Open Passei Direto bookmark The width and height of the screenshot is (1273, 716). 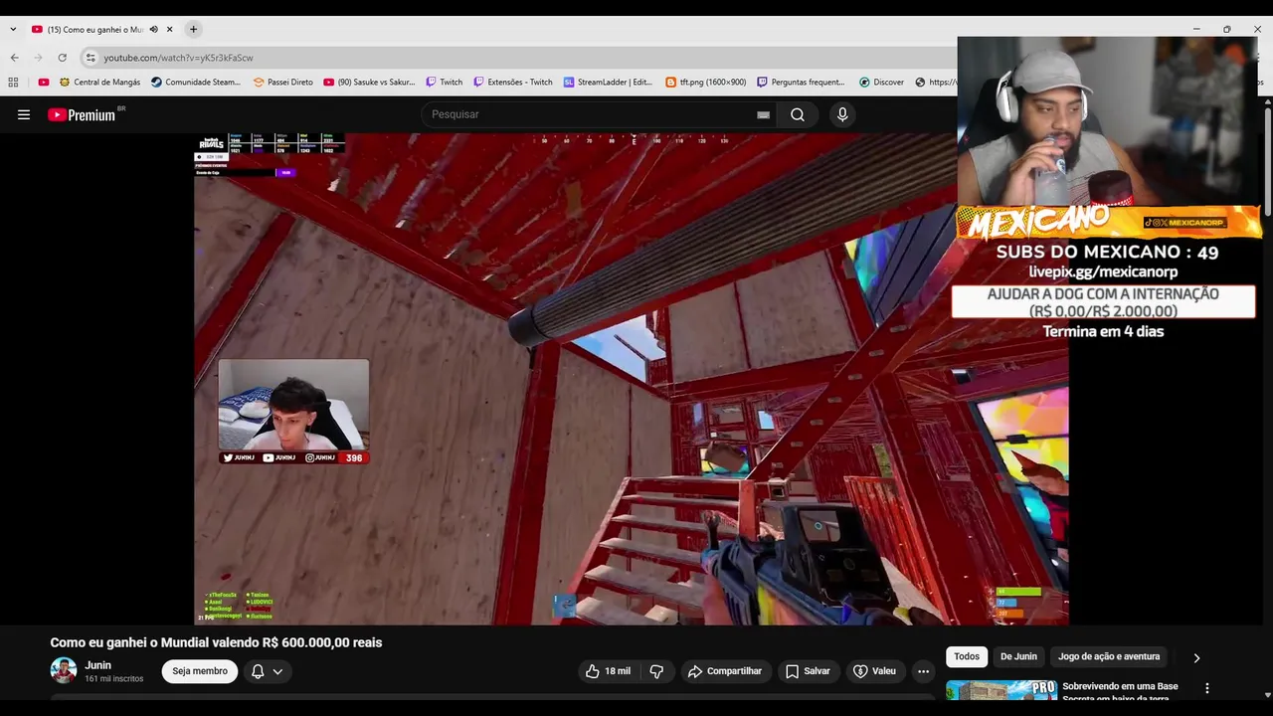click(283, 83)
